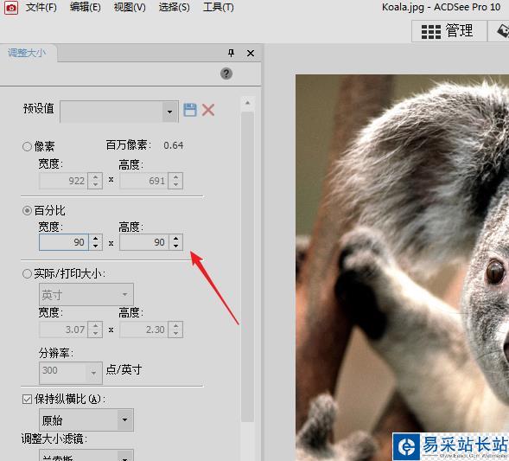Open the 视图(V) menu

point(130,7)
